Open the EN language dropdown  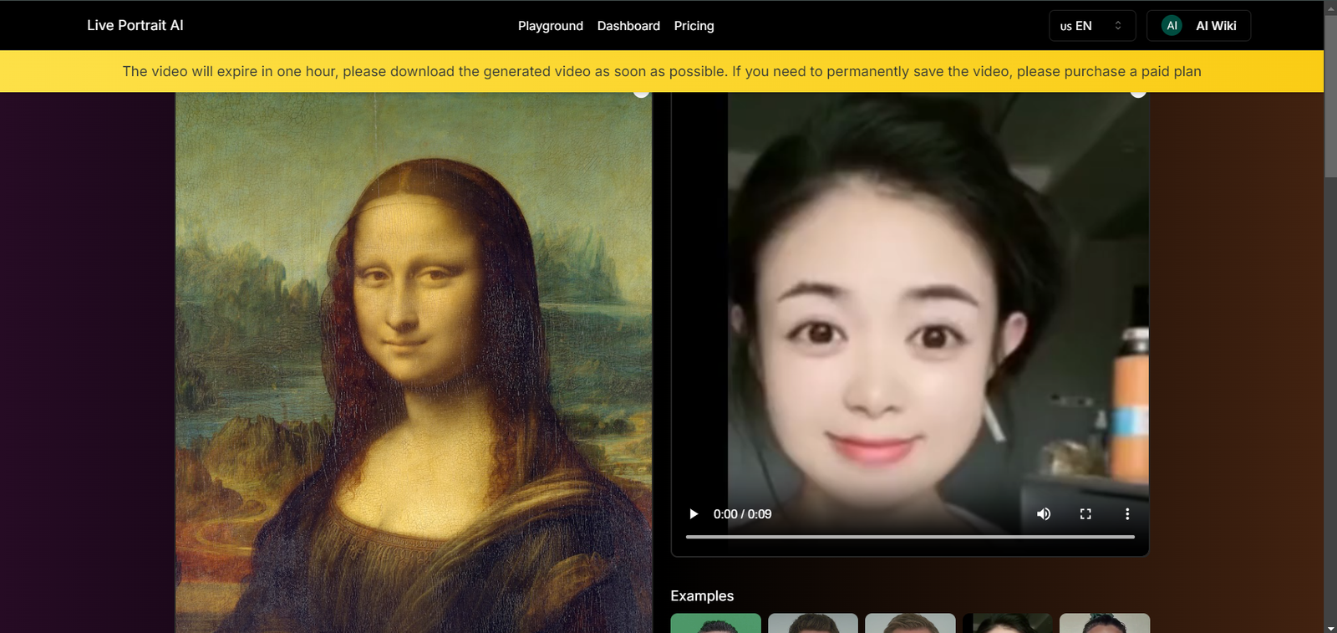pyautogui.click(x=1092, y=26)
